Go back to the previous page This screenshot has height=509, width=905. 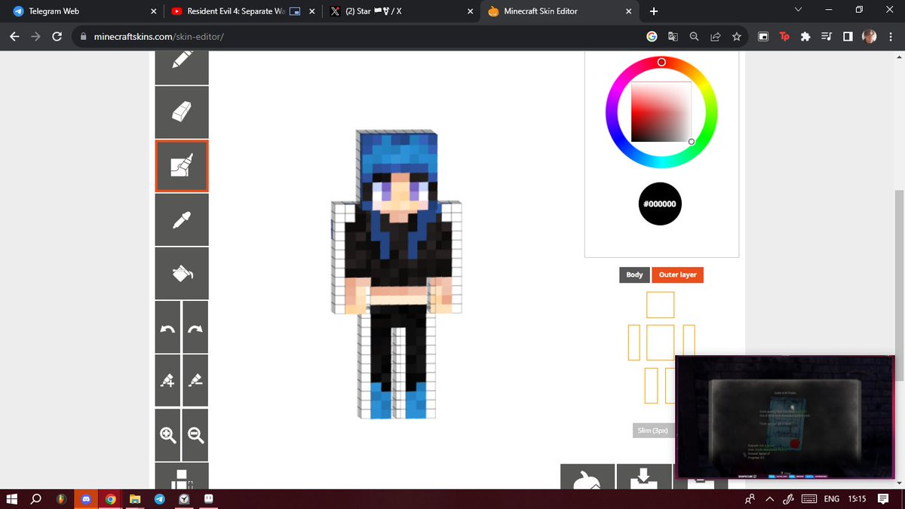point(14,36)
